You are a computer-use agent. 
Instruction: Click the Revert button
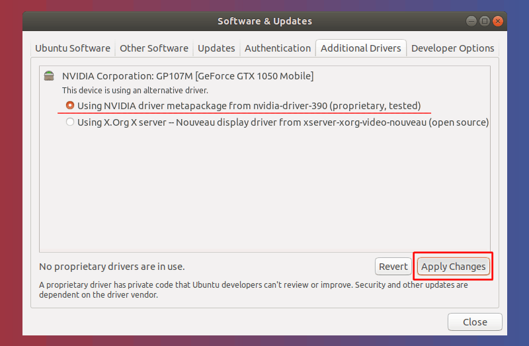pyautogui.click(x=393, y=267)
